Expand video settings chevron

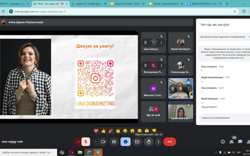[96, 142]
